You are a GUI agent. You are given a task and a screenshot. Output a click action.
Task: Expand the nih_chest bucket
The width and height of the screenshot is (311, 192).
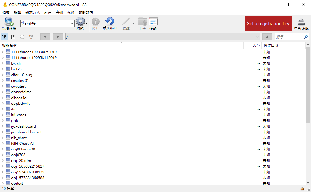click(3, 138)
